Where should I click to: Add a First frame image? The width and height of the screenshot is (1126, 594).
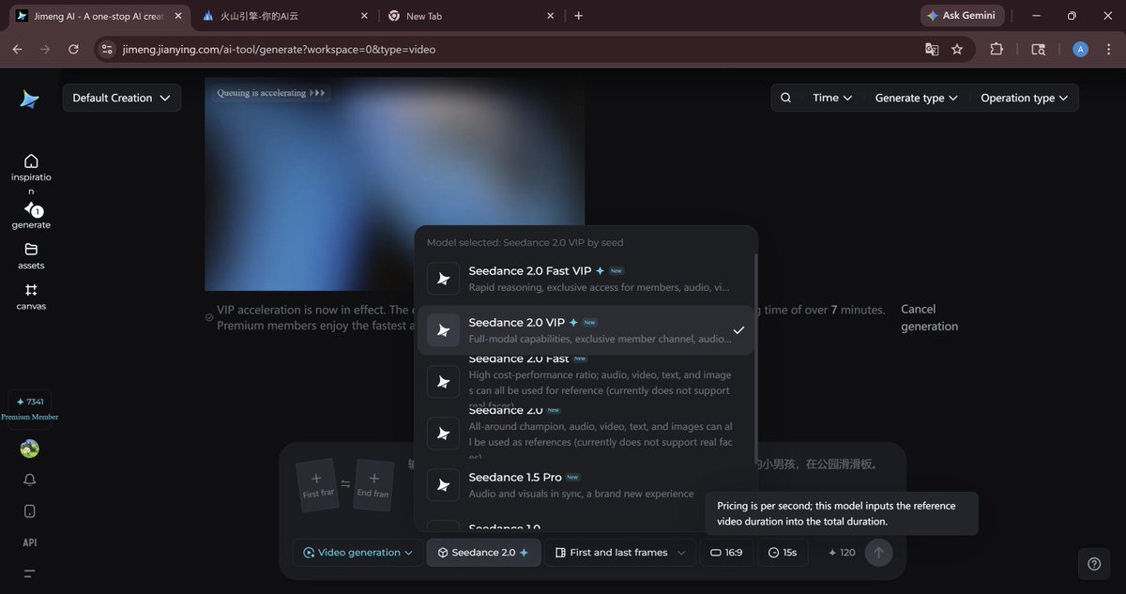(x=316, y=484)
